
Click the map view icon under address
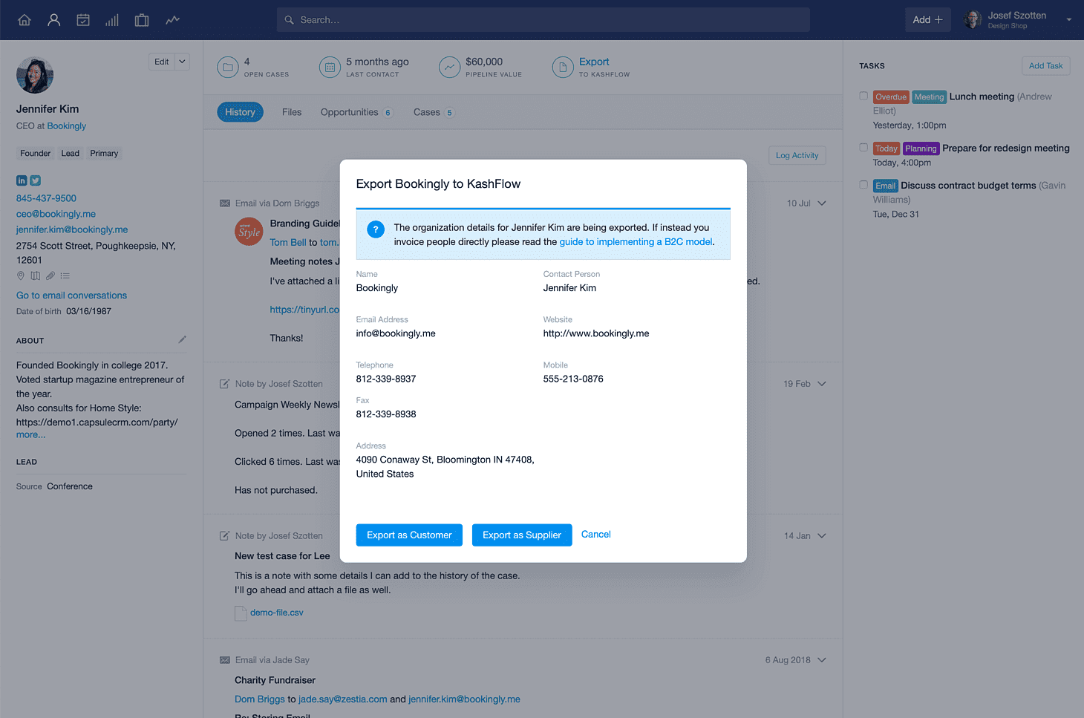click(x=35, y=275)
